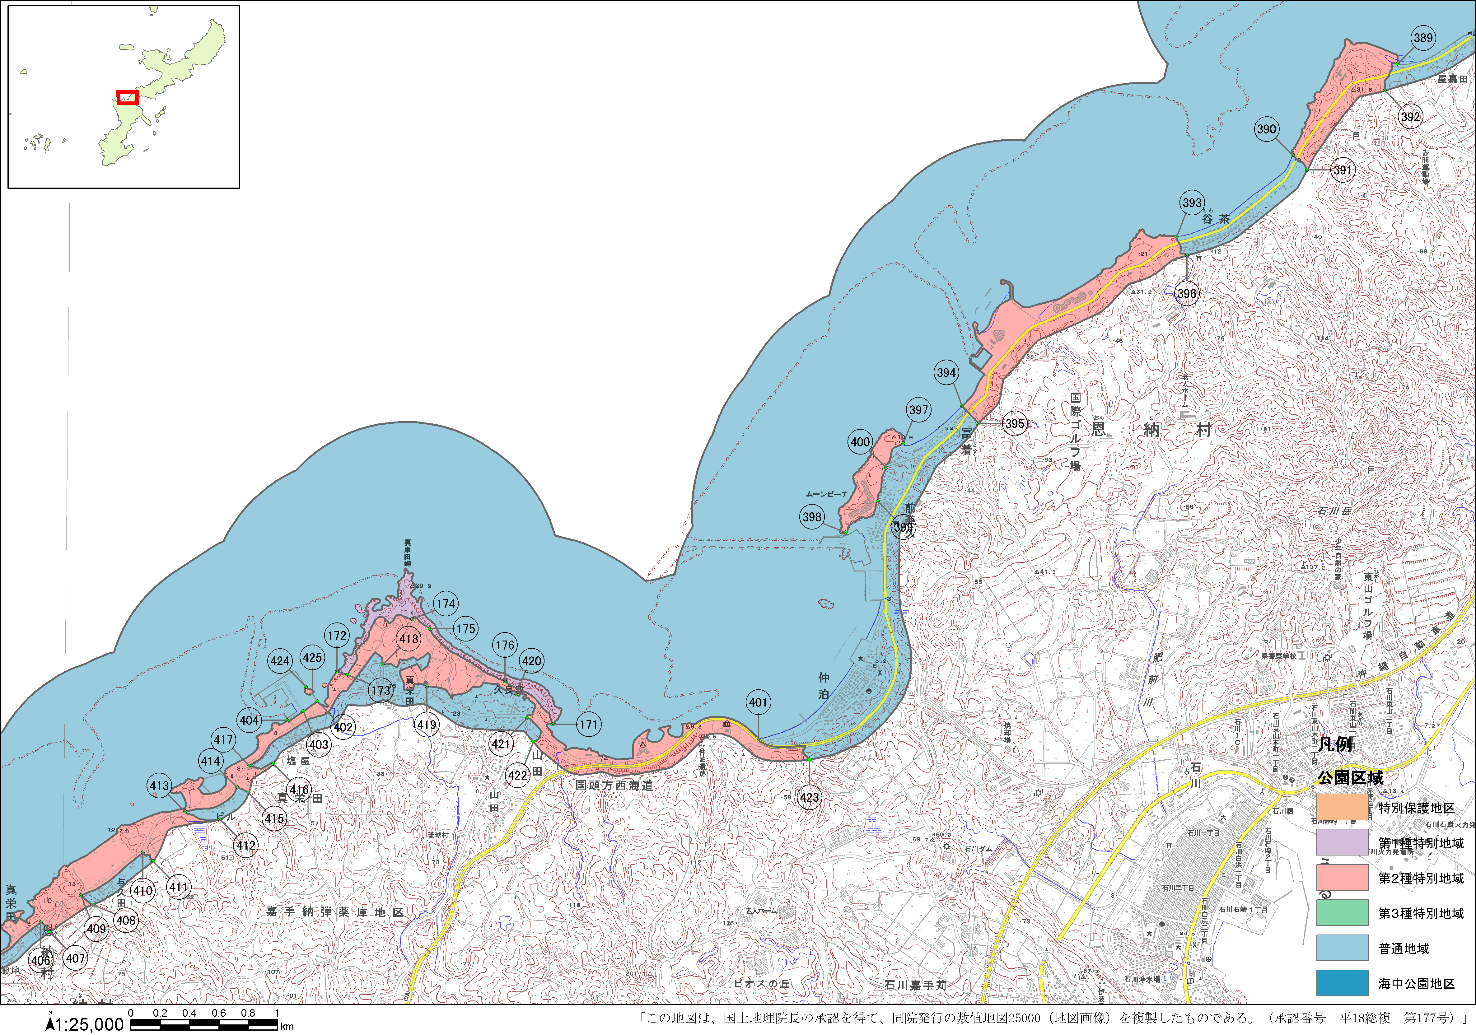
Task: Select boundary point marker 396
Action: [x=1187, y=293]
